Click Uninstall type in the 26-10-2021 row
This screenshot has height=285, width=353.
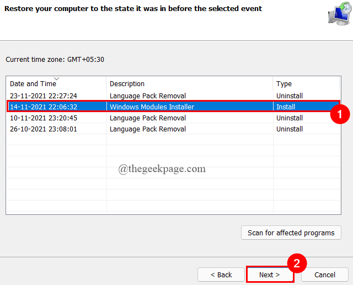pos(290,129)
